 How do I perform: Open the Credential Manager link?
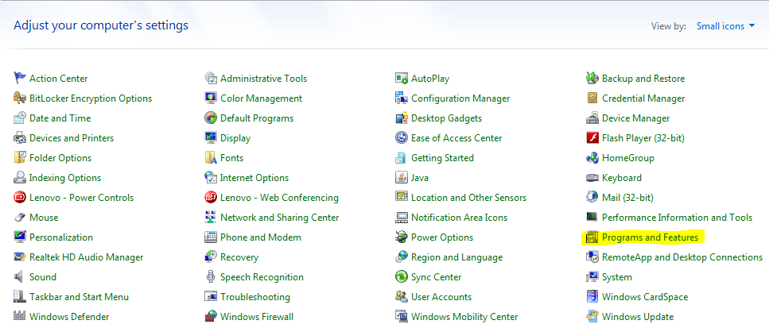643,98
